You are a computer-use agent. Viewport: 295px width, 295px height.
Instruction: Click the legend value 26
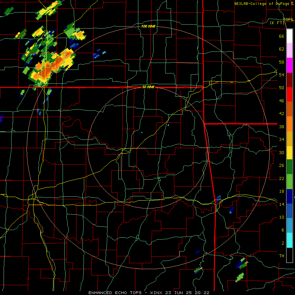pos(282,166)
